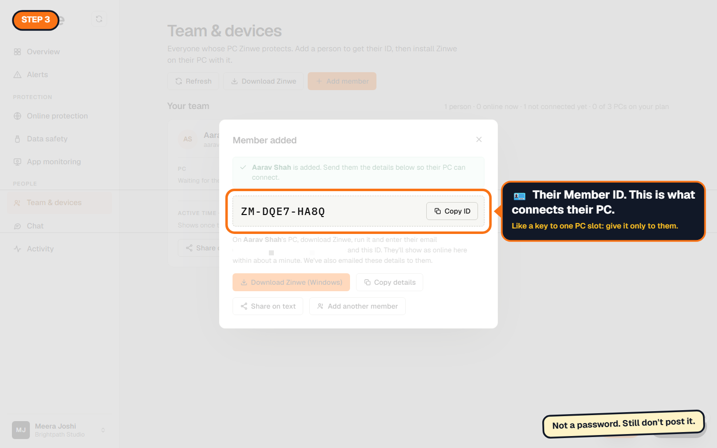This screenshot has width=717, height=448.
Task: Click the sync icon atop the sidebar
Action: [x=99, y=19]
